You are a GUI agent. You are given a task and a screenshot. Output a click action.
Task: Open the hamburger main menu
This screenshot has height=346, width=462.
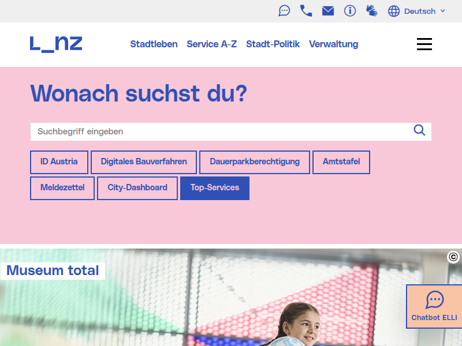pos(424,44)
